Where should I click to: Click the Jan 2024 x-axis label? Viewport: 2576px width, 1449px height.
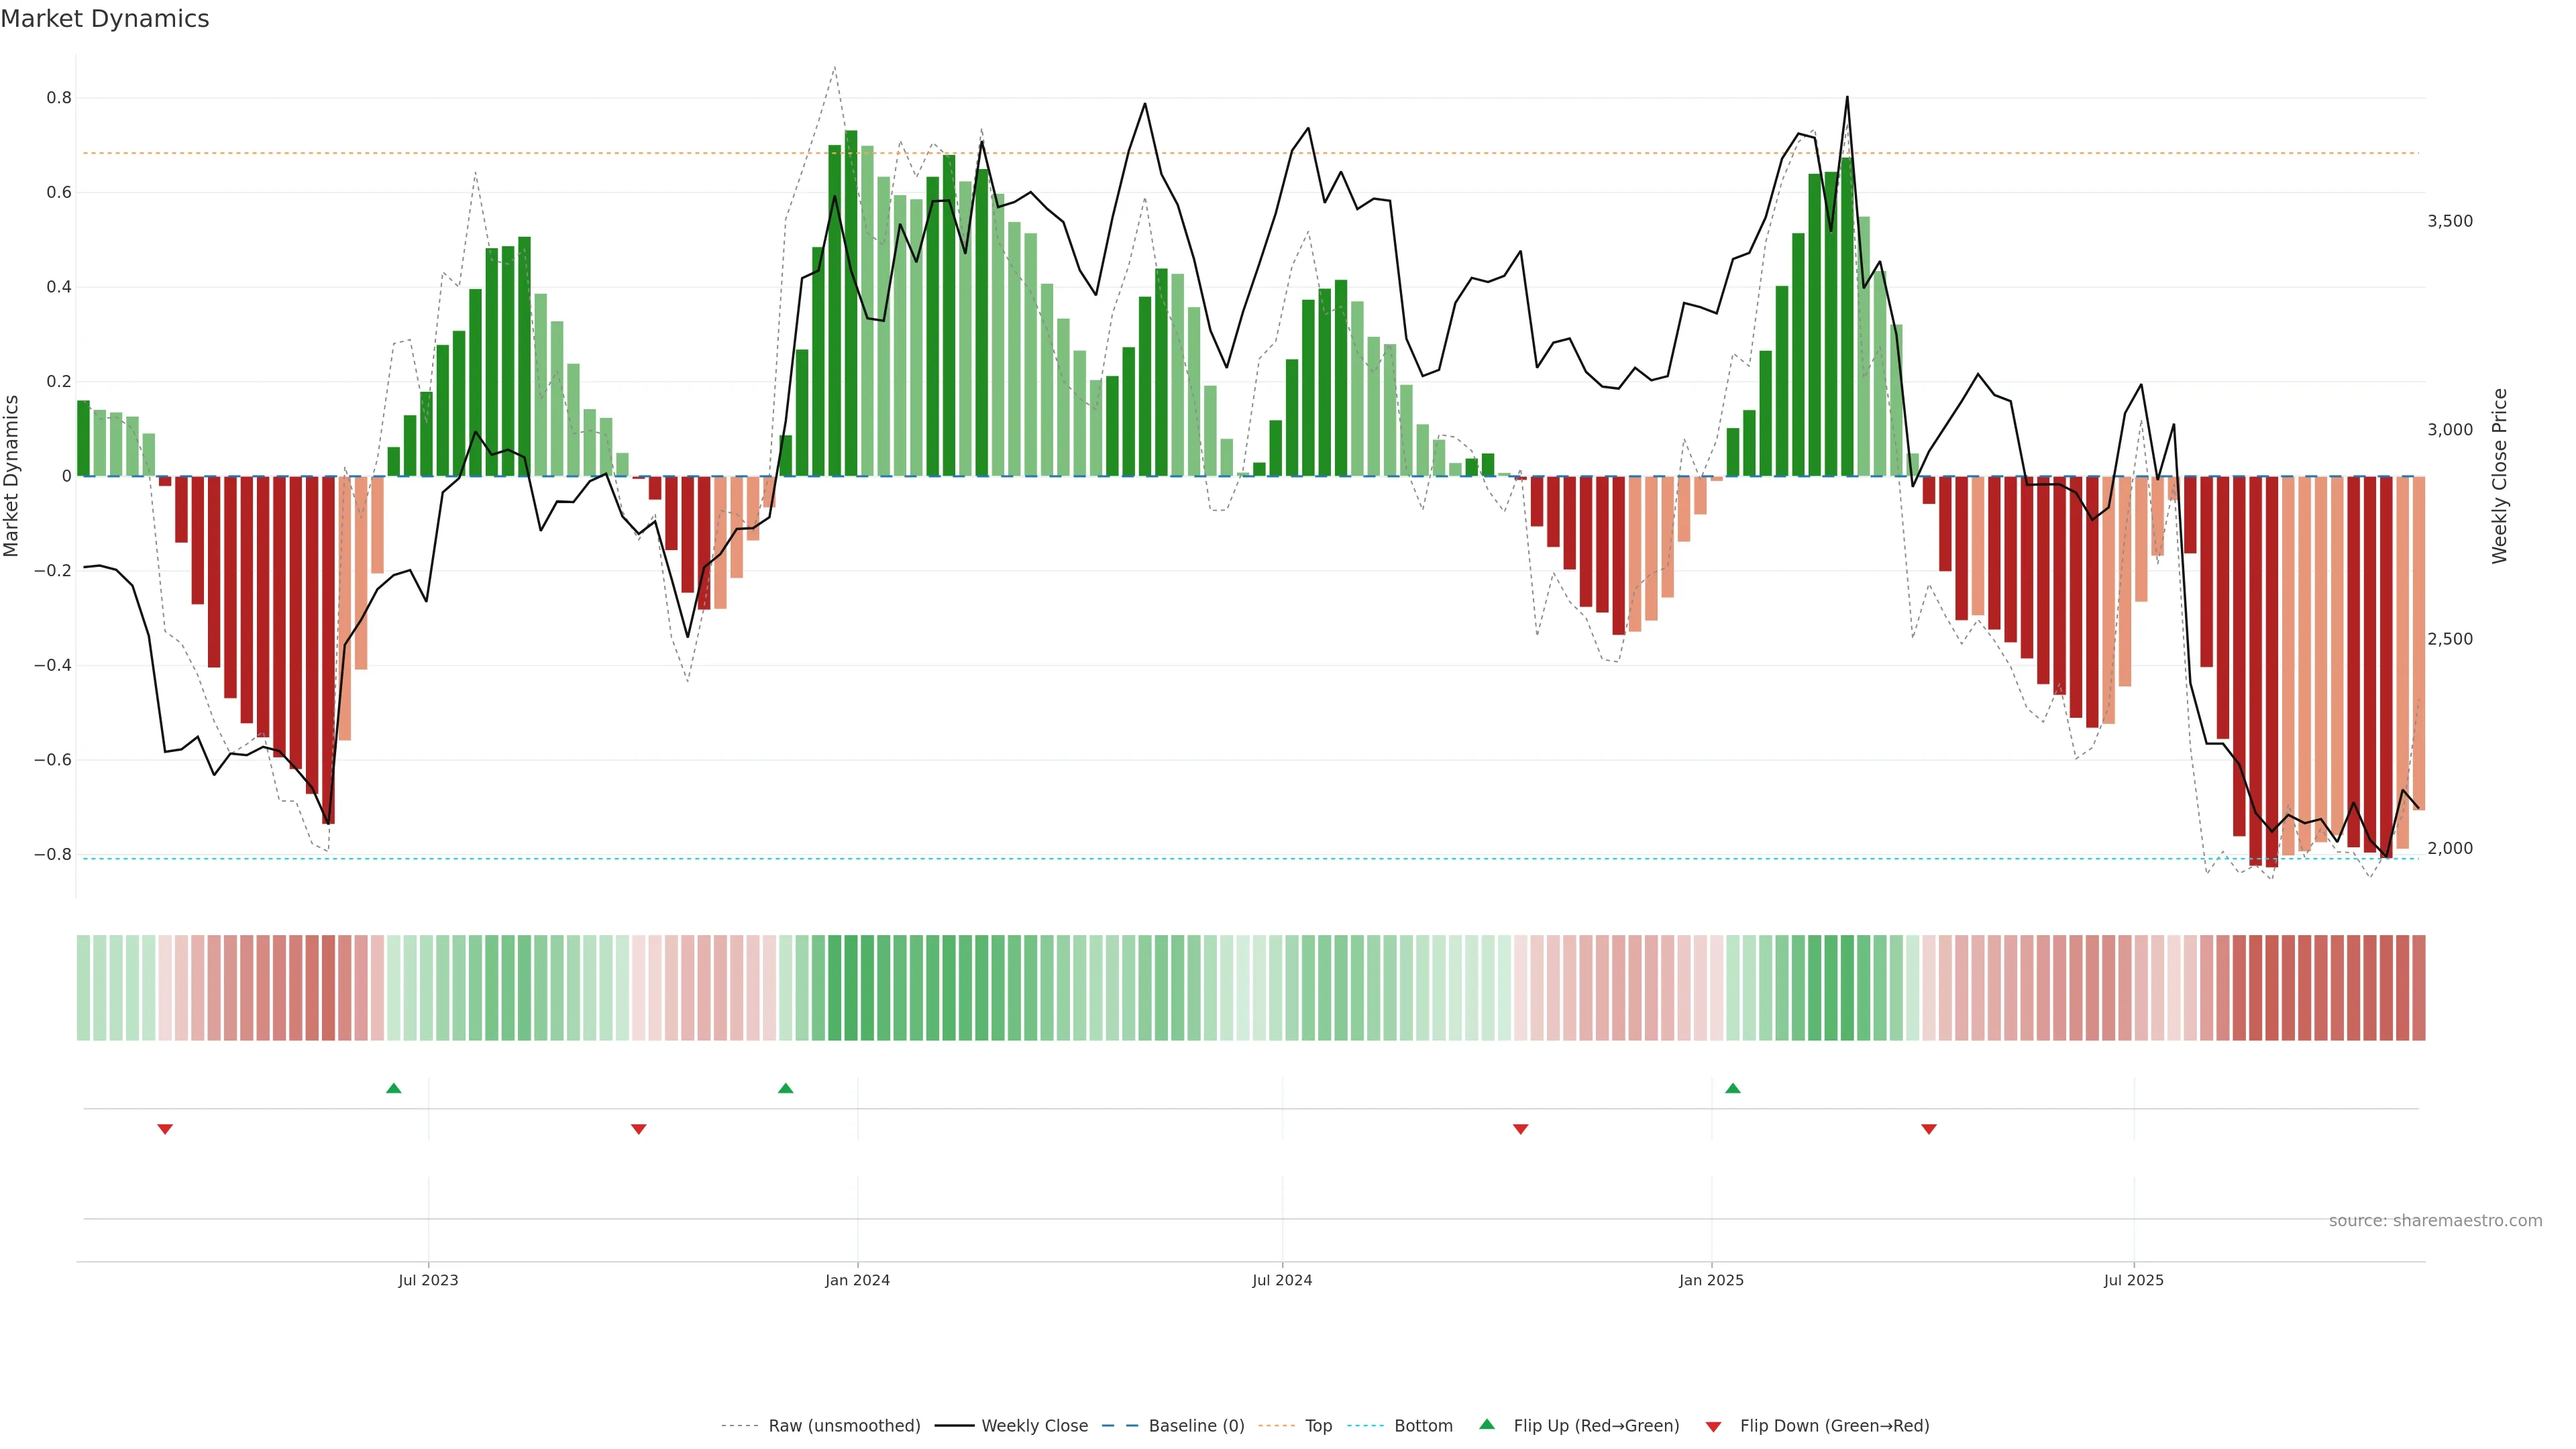click(857, 1280)
